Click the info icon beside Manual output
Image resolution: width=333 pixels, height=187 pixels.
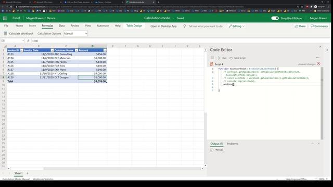212,150
